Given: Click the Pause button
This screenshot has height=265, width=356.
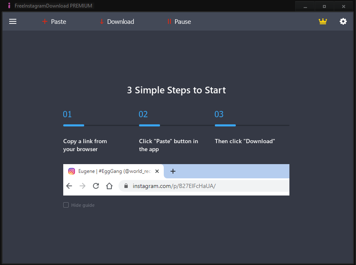Looking at the screenshot, I should click(179, 21).
